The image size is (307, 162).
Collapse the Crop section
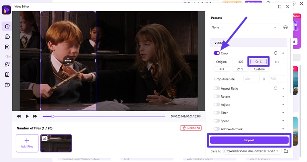pyautogui.click(x=283, y=53)
